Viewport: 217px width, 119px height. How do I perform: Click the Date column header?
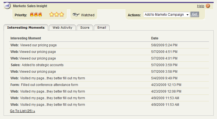pos(155,38)
